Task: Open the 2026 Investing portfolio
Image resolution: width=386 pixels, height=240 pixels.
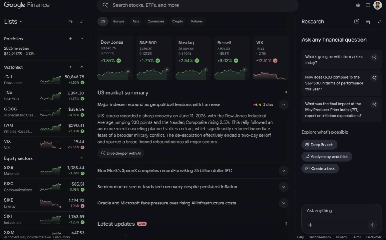Action: click(44, 51)
